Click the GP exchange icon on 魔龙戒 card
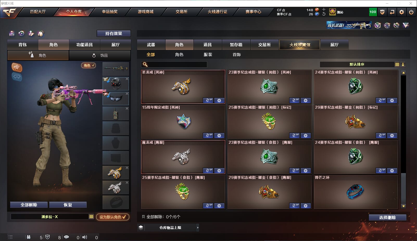The image size is (417, 241). click(208, 171)
